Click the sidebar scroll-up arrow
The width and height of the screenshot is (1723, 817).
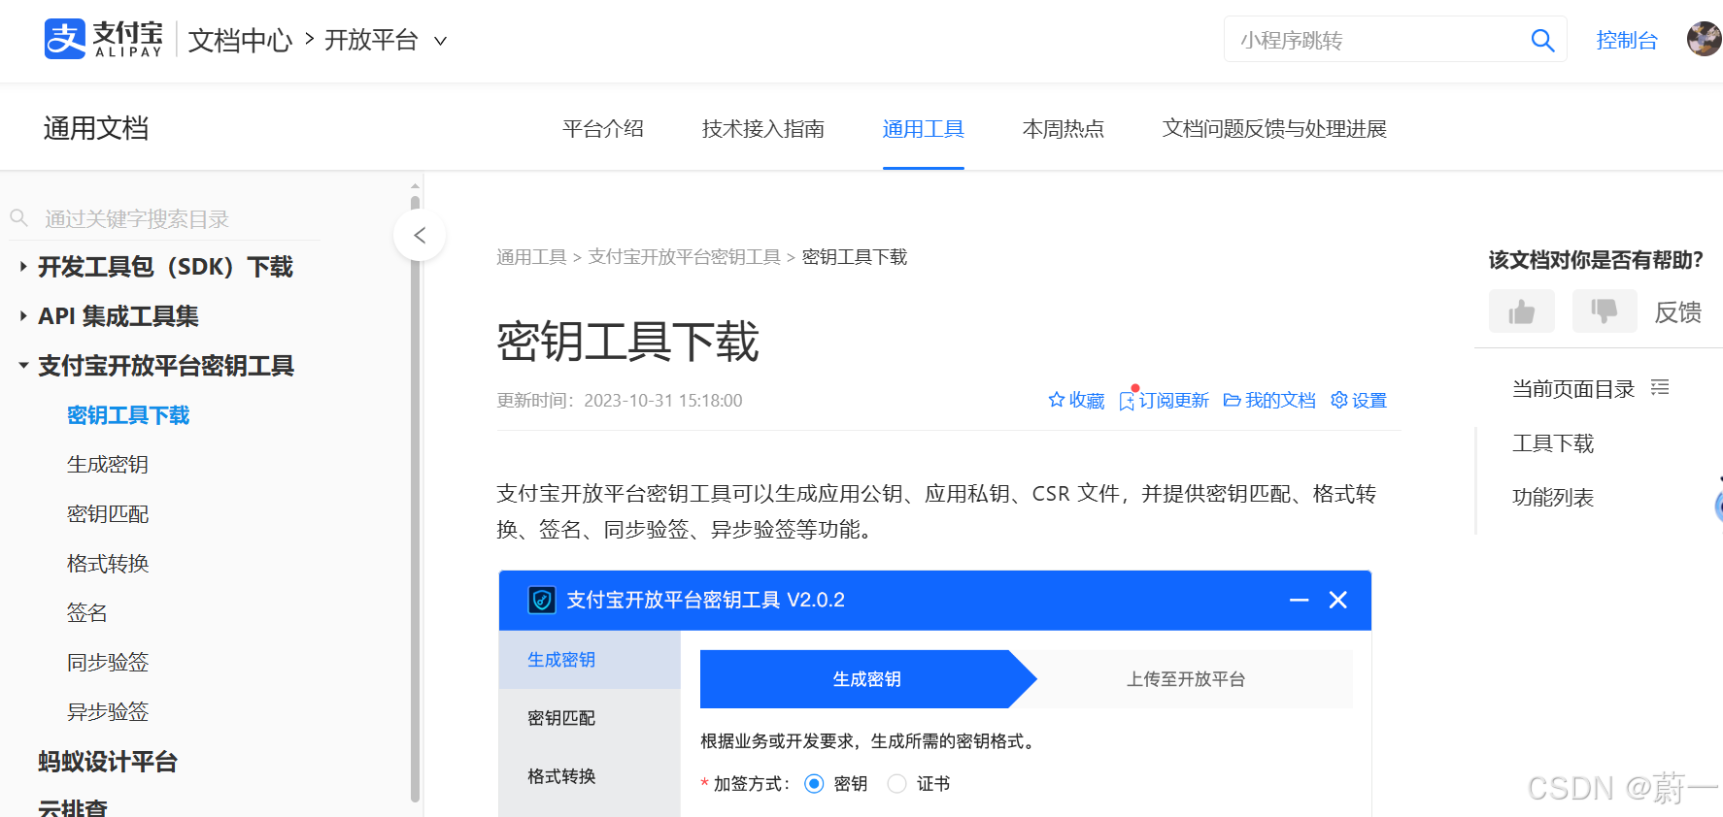415,184
